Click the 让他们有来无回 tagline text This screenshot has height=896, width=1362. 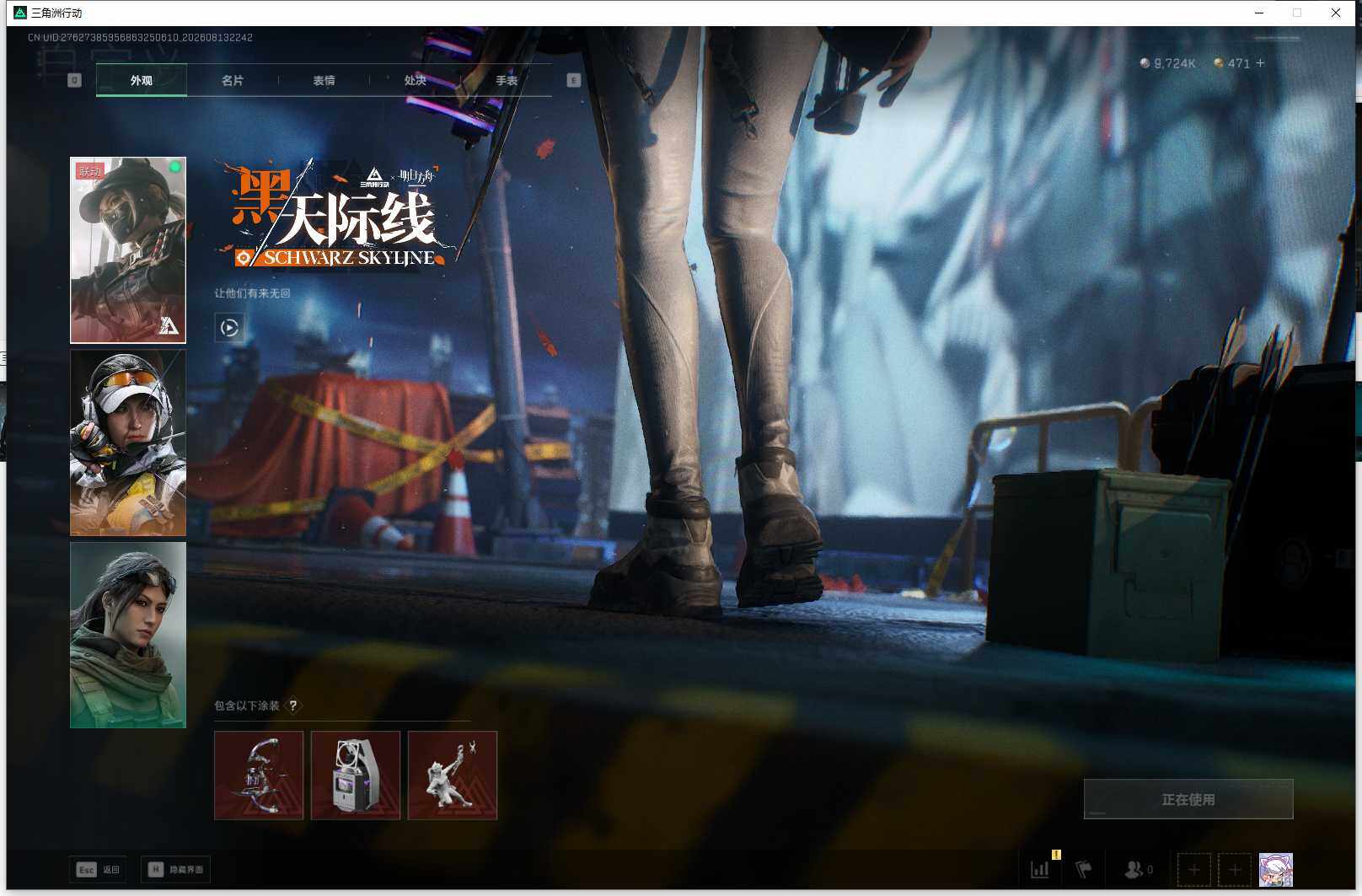point(252,293)
